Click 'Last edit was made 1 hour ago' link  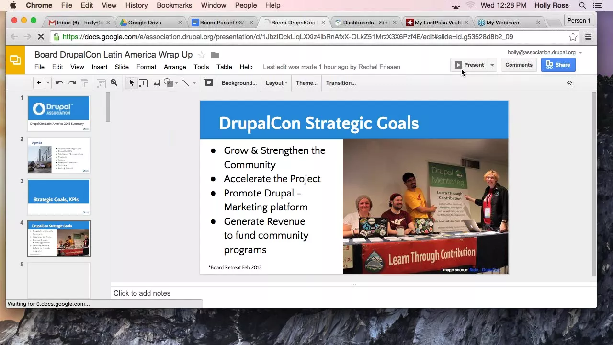tap(331, 67)
